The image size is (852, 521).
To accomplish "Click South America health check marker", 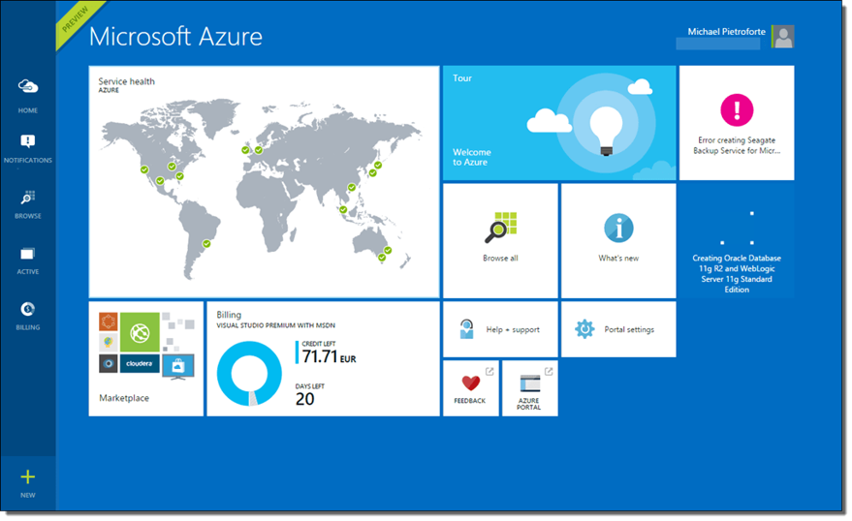I will 206,244.
